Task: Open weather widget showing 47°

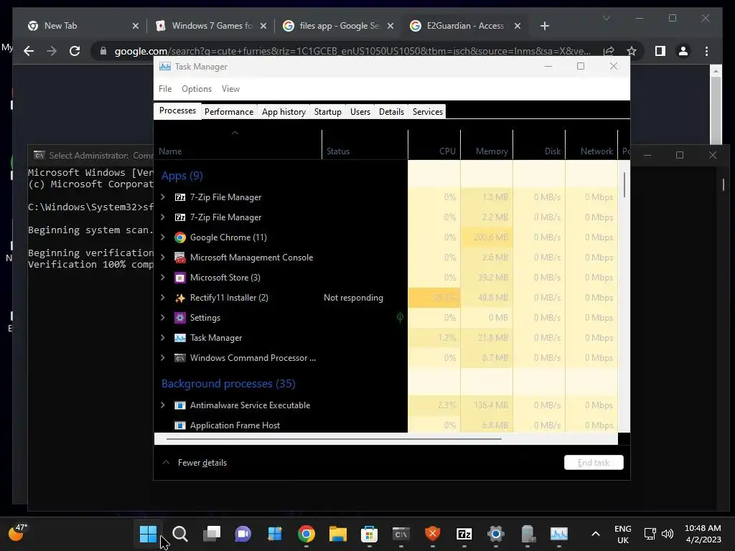Action: (18, 533)
